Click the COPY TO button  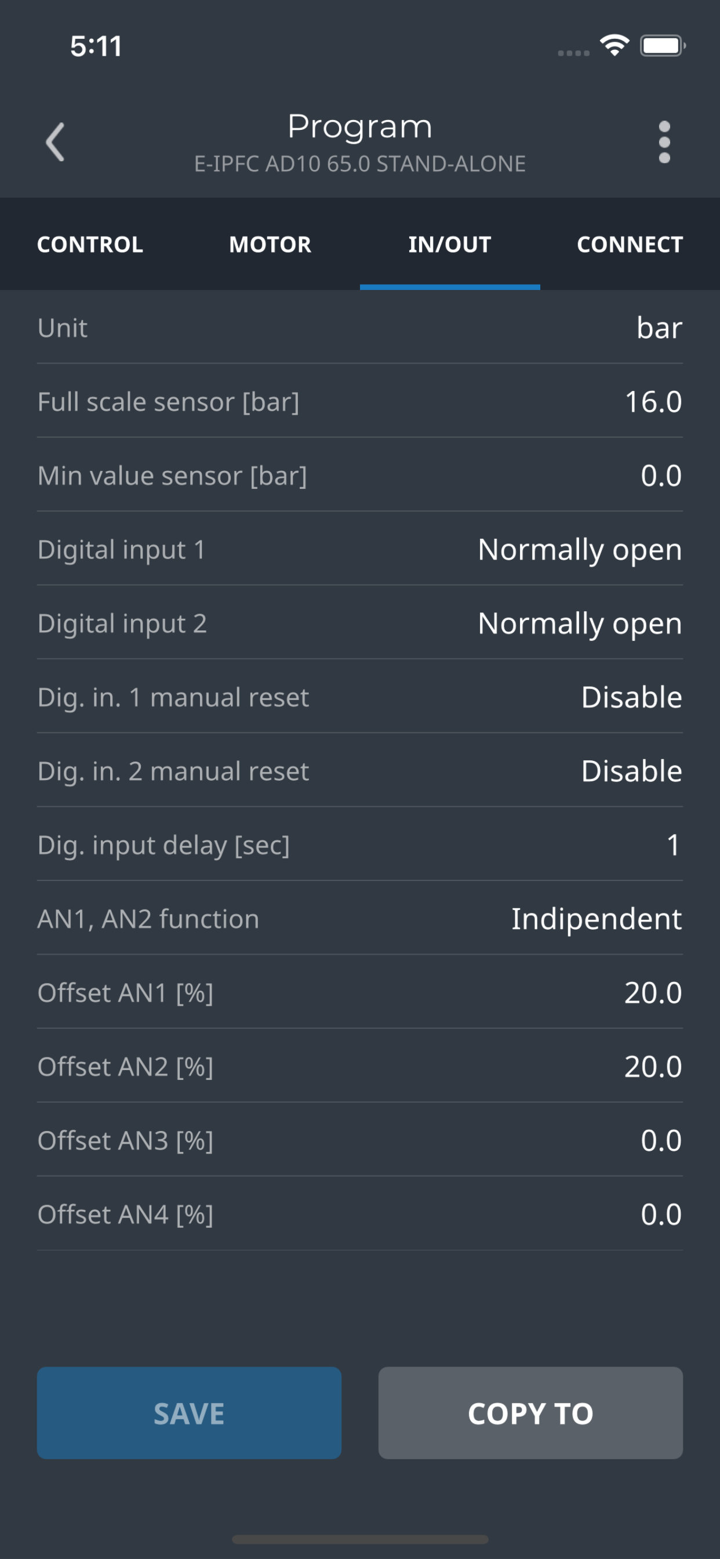pyautogui.click(x=530, y=1412)
